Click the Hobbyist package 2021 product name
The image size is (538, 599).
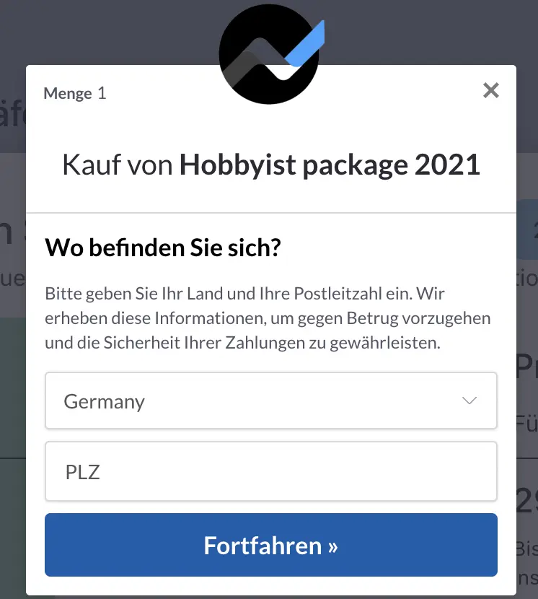(330, 165)
